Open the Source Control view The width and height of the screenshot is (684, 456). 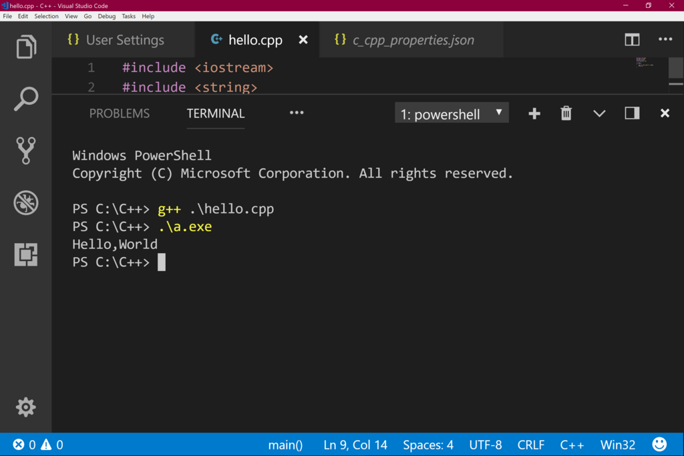click(26, 150)
